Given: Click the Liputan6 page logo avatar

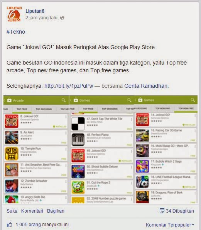Looking at the screenshot, I should click(x=14, y=14).
